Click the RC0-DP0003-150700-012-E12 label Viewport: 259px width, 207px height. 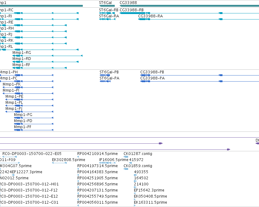pos(29,196)
